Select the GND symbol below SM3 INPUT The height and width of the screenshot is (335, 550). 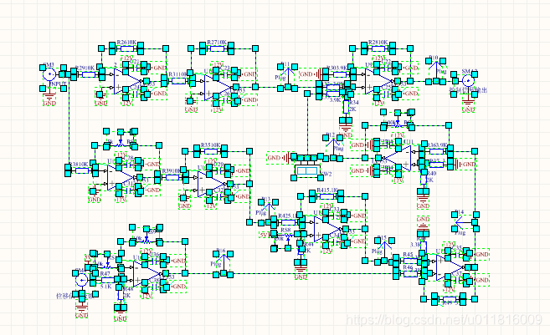point(49,99)
